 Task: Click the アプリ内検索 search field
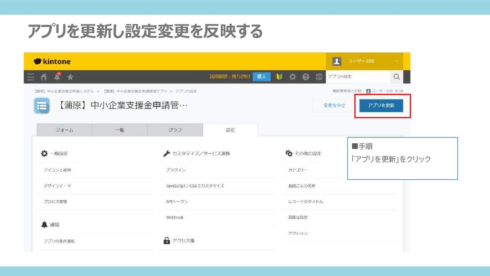tap(358, 77)
